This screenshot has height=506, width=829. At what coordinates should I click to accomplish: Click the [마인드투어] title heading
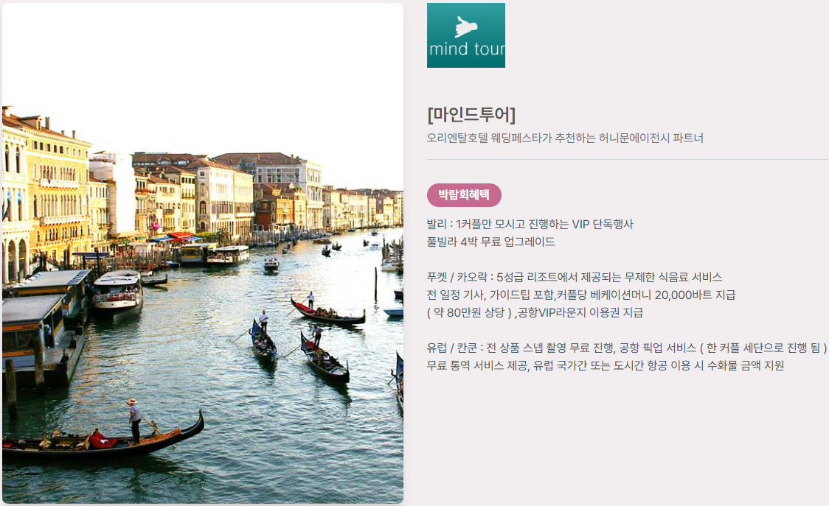[471, 114]
